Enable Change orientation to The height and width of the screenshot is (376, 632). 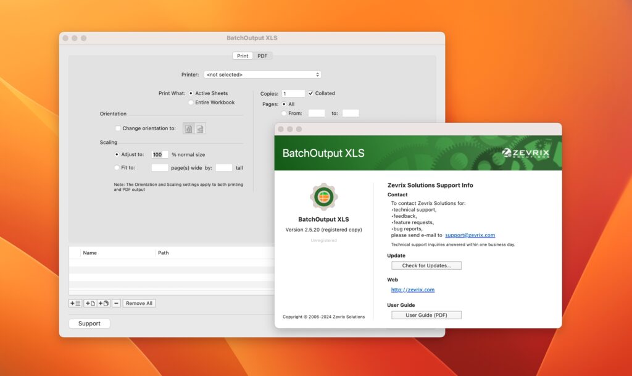(x=118, y=128)
